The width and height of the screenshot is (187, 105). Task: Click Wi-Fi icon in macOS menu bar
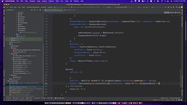162,1
